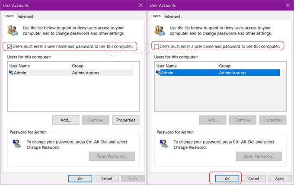Cancel the left User Accounts dialog
The height and width of the screenshot is (185, 294).
[106, 179]
